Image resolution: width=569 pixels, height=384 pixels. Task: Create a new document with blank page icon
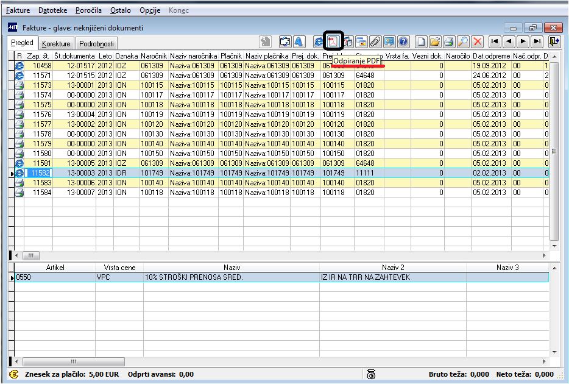click(420, 41)
